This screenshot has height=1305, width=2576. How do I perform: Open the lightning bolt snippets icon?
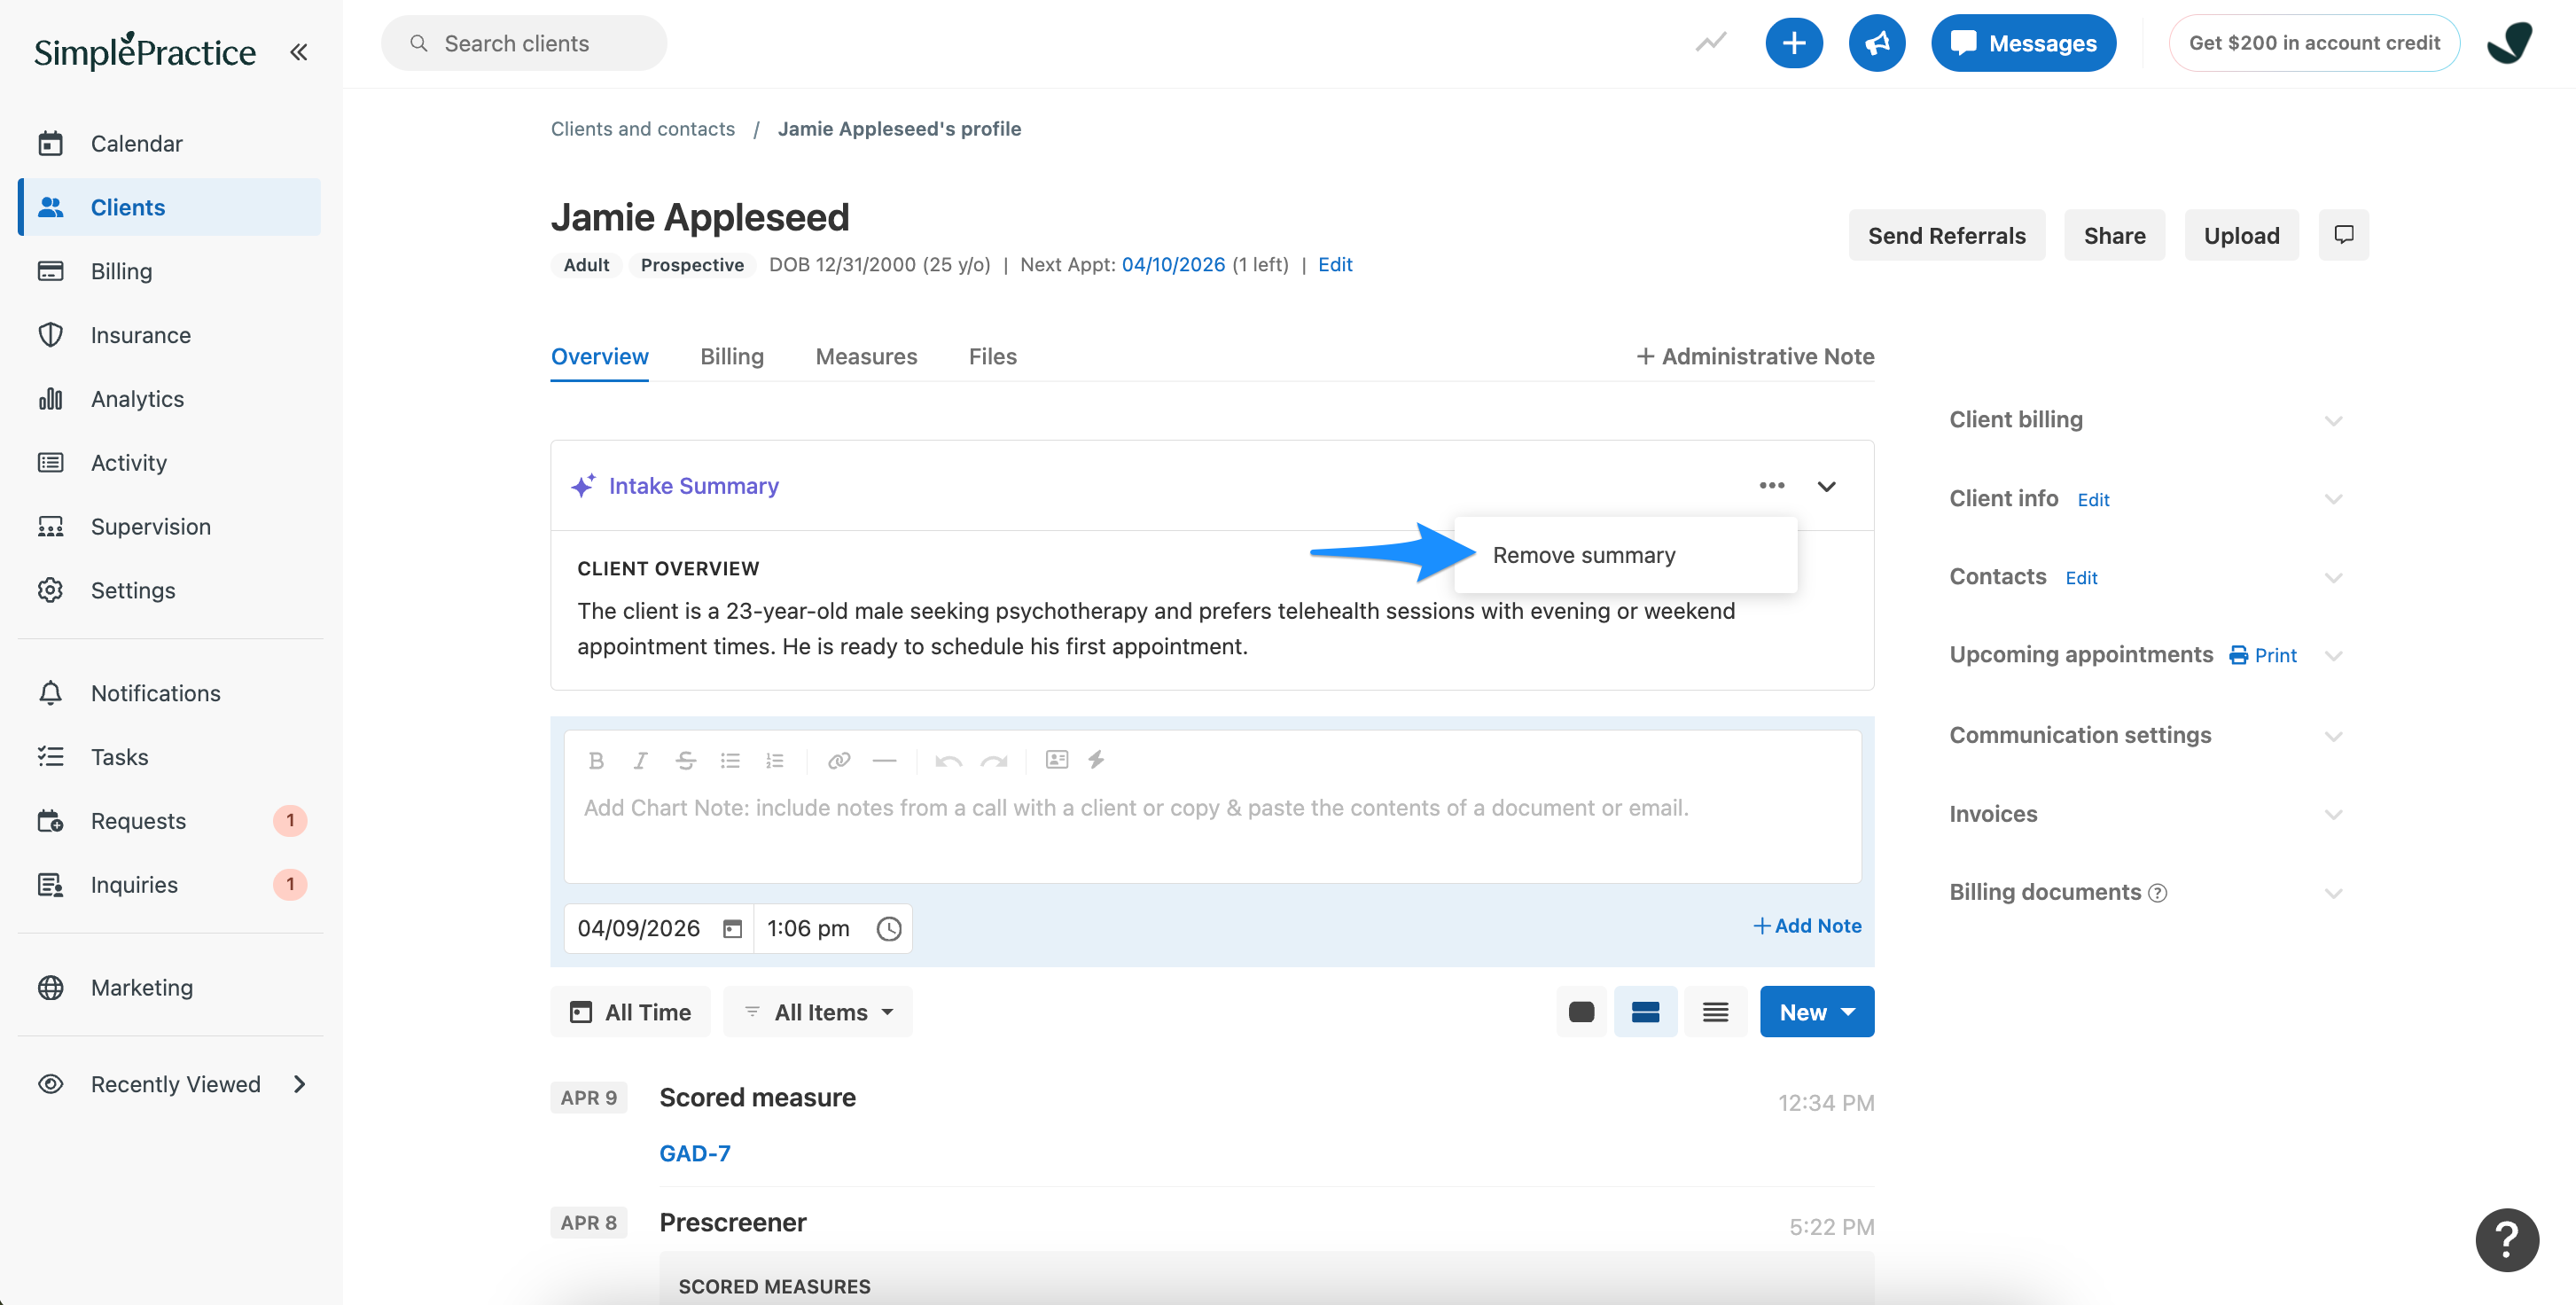(x=1097, y=760)
